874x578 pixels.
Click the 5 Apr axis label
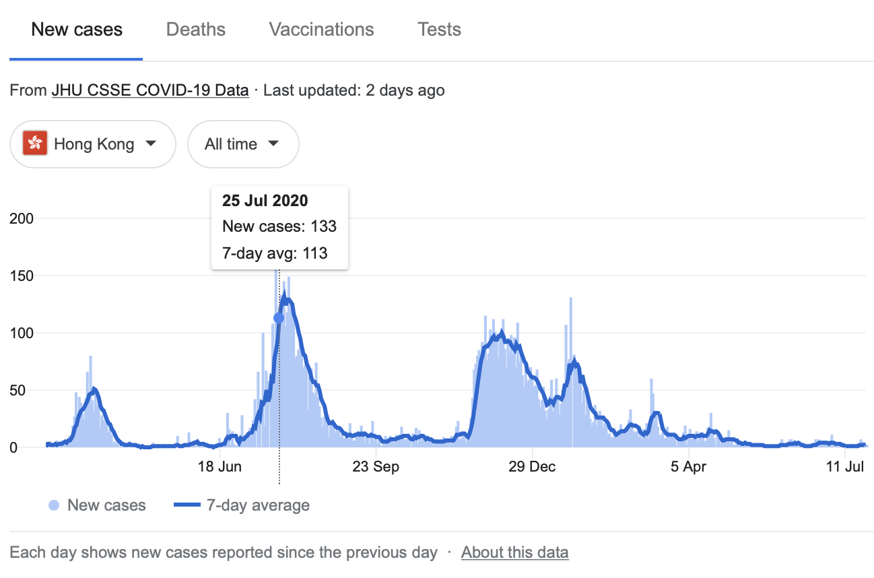pos(689,466)
